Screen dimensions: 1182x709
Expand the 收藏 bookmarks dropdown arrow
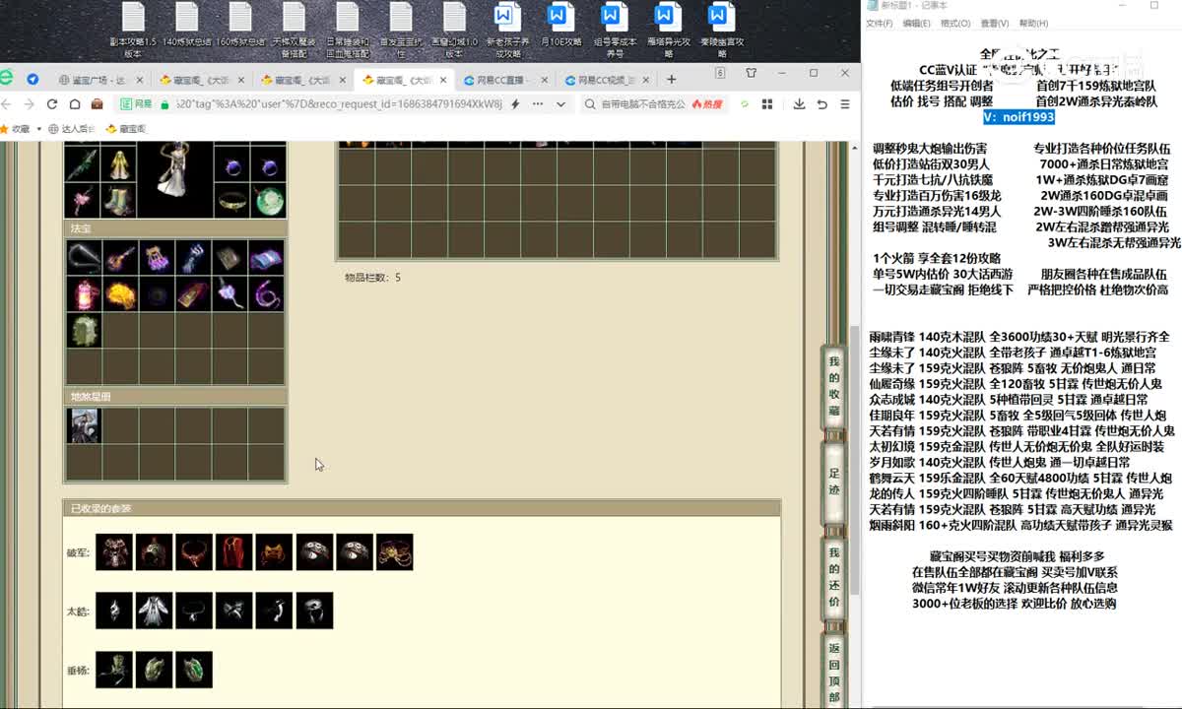pyautogui.click(x=37, y=129)
